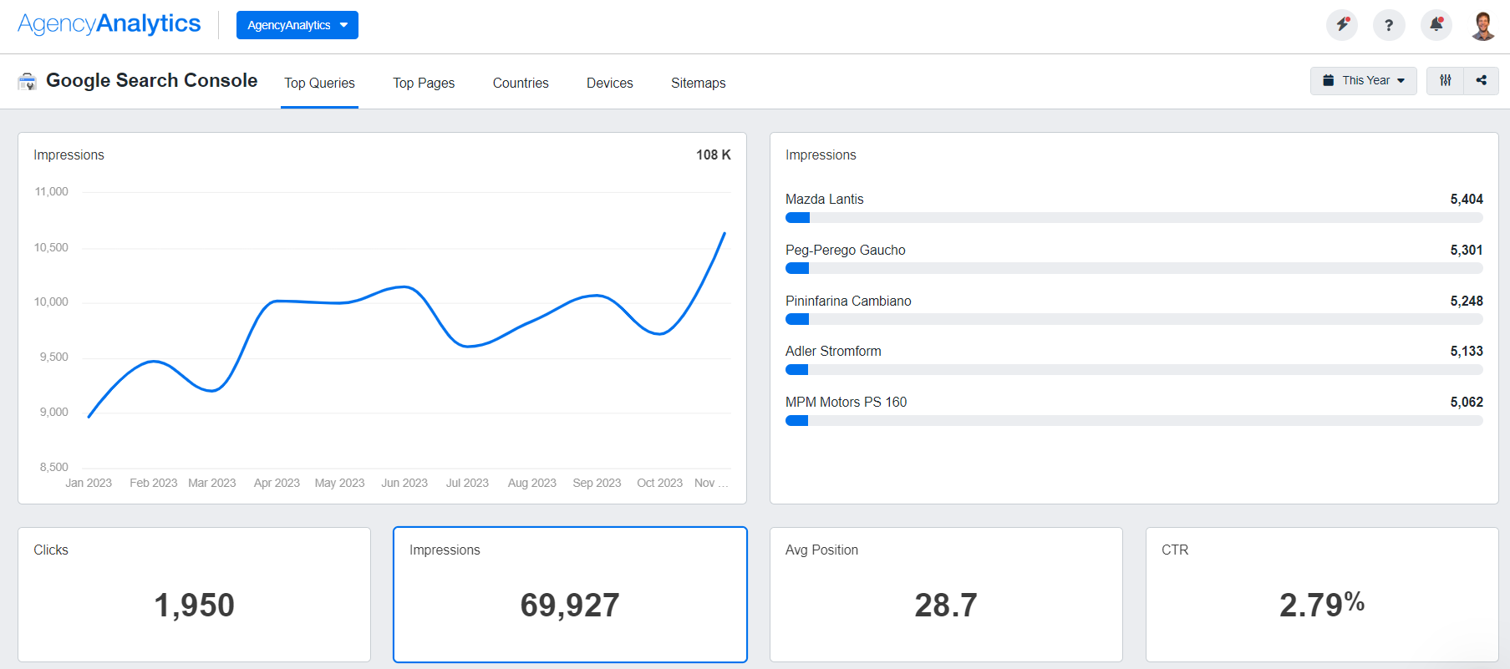Click the lightning bolt quick actions icon
The image size is (1510, 669).
(x=1342, y=25)
